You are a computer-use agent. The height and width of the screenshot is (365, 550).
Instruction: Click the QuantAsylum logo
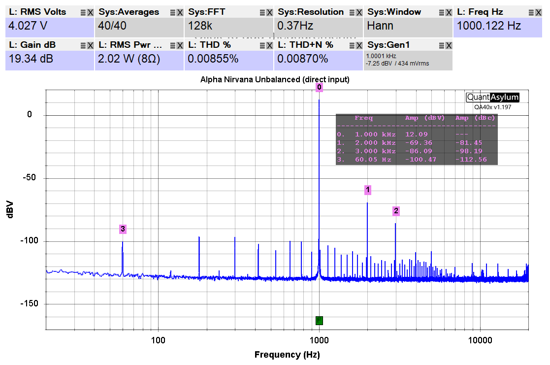coord(492,97)
